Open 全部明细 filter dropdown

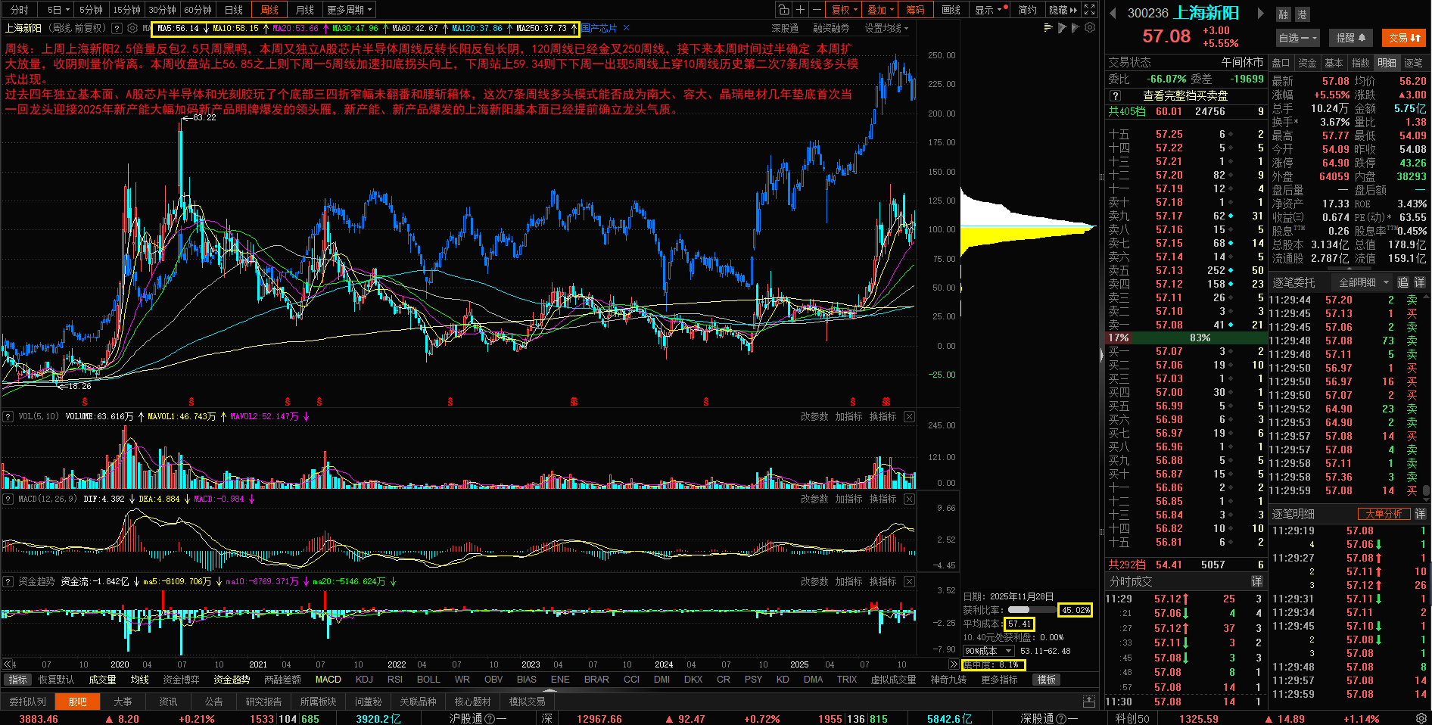coord(1364,282)
